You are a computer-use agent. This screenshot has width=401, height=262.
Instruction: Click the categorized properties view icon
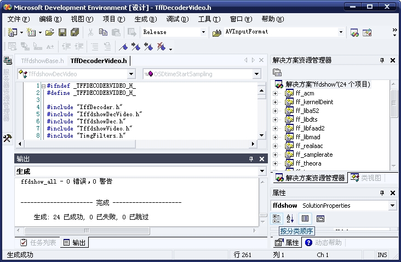coord(277,219)
